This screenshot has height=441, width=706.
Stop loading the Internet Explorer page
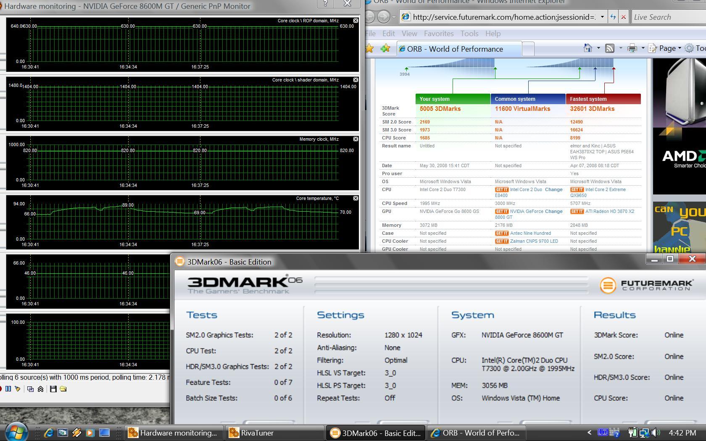pyautogui.click(x=624, y=17)
